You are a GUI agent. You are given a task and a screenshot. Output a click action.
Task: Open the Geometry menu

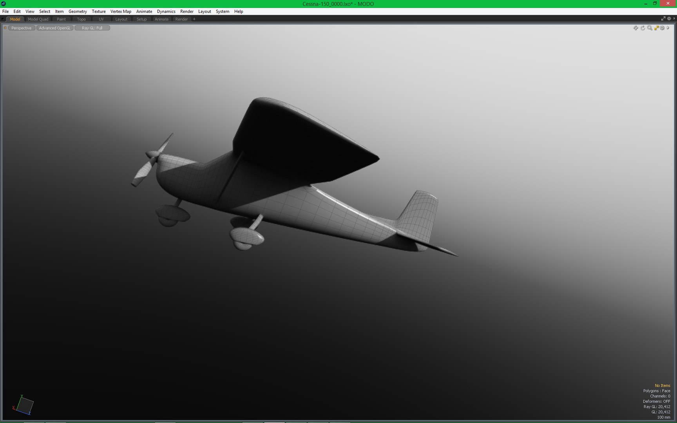point(78,11)
